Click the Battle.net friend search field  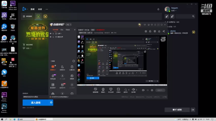(185, 16)
